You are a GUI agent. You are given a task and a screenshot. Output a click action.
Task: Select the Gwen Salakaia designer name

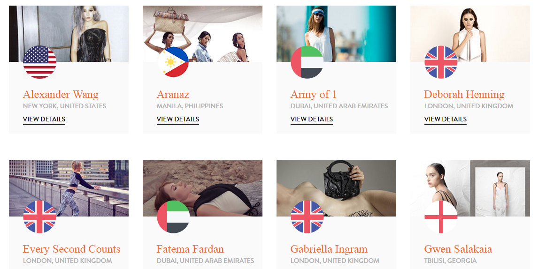(x=458, y=249)
